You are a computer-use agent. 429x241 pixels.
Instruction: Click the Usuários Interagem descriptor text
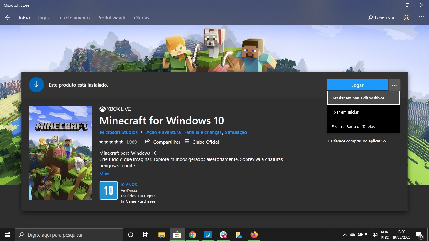tap(138, 196)
